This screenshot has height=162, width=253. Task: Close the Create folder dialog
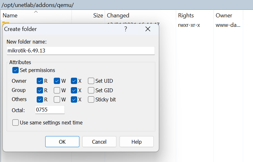click(x=148, y=29)
